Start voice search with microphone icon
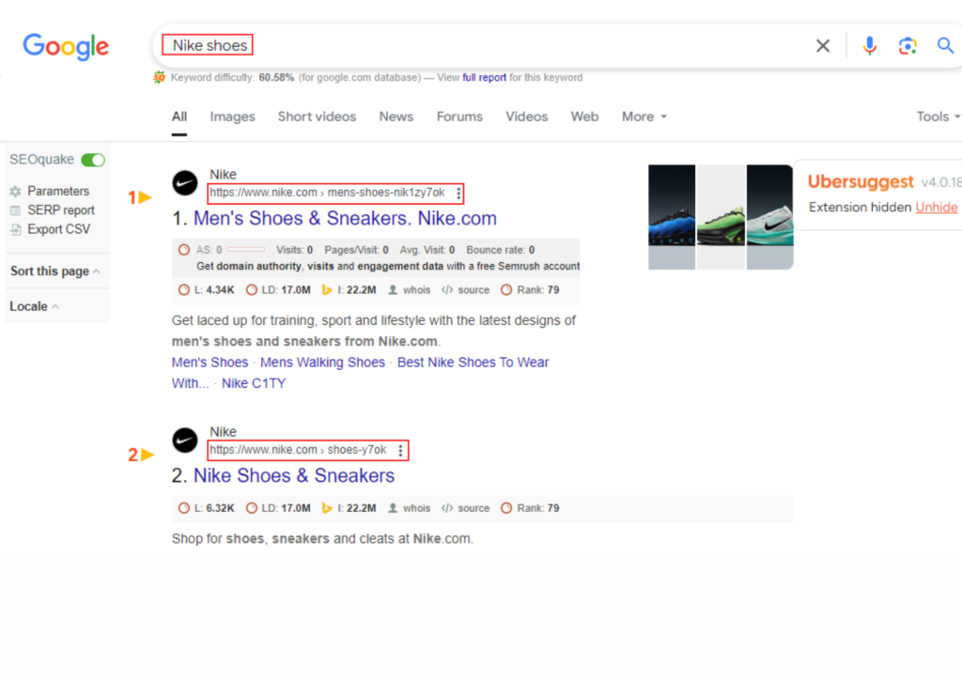Image resolution: width=962 pixels, height=680 pixels. 870,46
